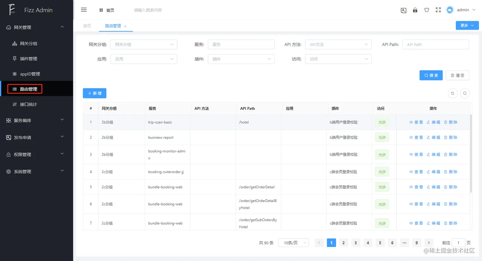Click the admin avatar icon
The height and width of the screenshot is (261, 482).
[x=450, y=10]
